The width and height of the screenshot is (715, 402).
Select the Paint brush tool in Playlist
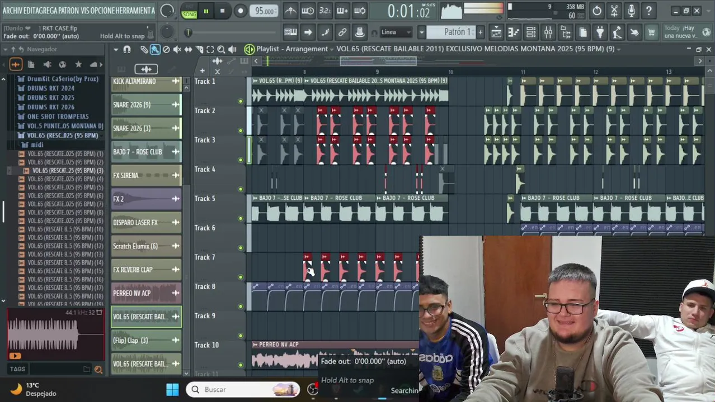tap(155, 49)
